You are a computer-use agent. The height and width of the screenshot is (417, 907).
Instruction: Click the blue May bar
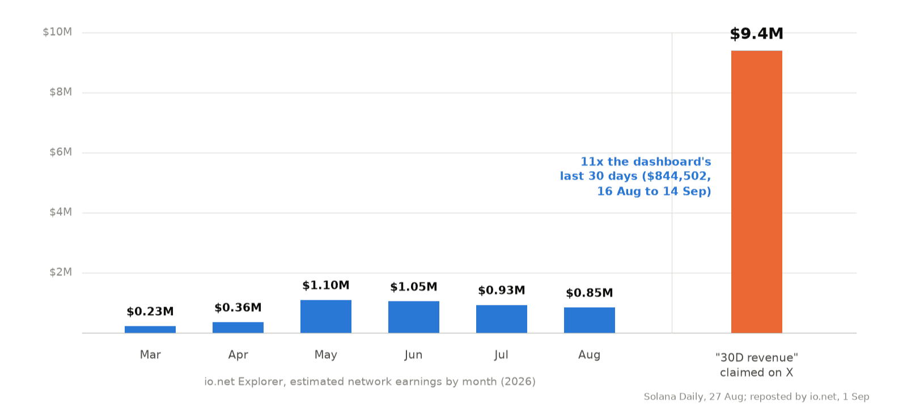[x=326, y=317]
